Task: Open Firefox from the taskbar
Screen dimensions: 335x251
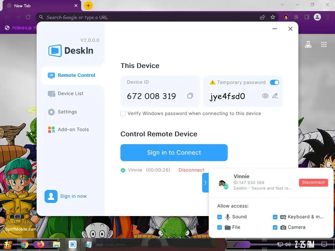Action: (x=40, y=244)
